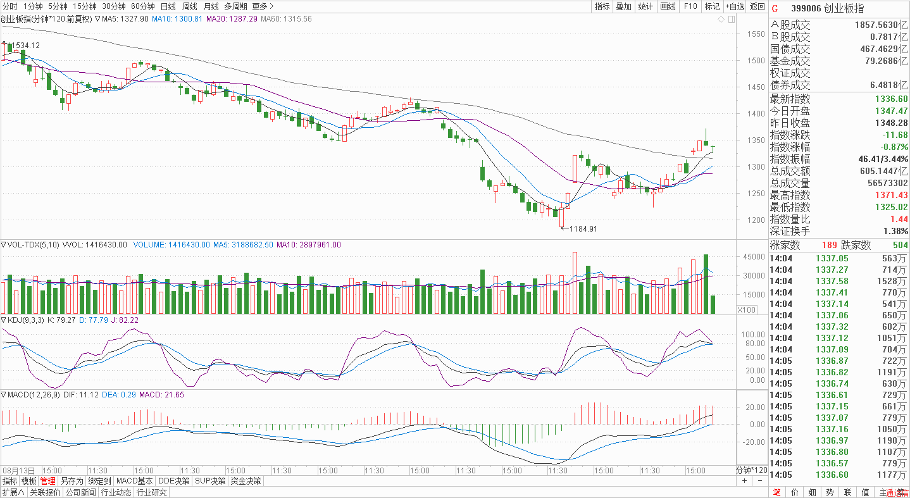This screenshot has width=910, height=498.
Task: Switch to 周线 weekly chart
Action: [x=189, y=6]
